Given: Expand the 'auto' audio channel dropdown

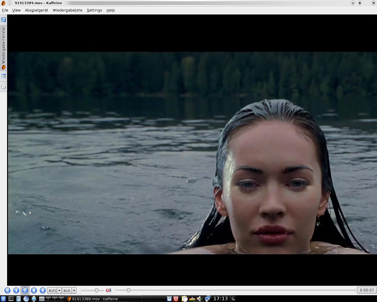Looking at the screenshot, I should (x=59, y=290).
